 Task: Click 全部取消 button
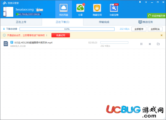[x=155, y=29]
